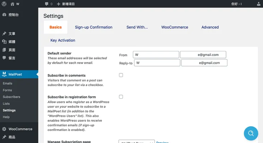Open Subscribers in the MailPoet submenu

click(x=11, y=97)
